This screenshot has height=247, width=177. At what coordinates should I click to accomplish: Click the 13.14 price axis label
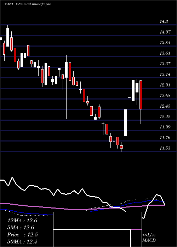point(165,74)
